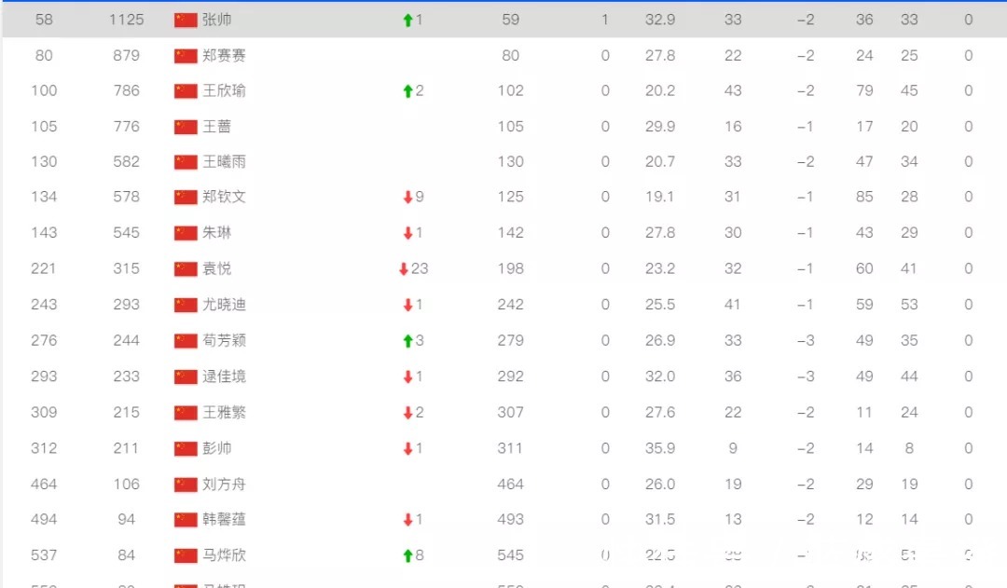Select player name 王雅繁
This screenshot has height=588, width=1007.
(224, 413)
